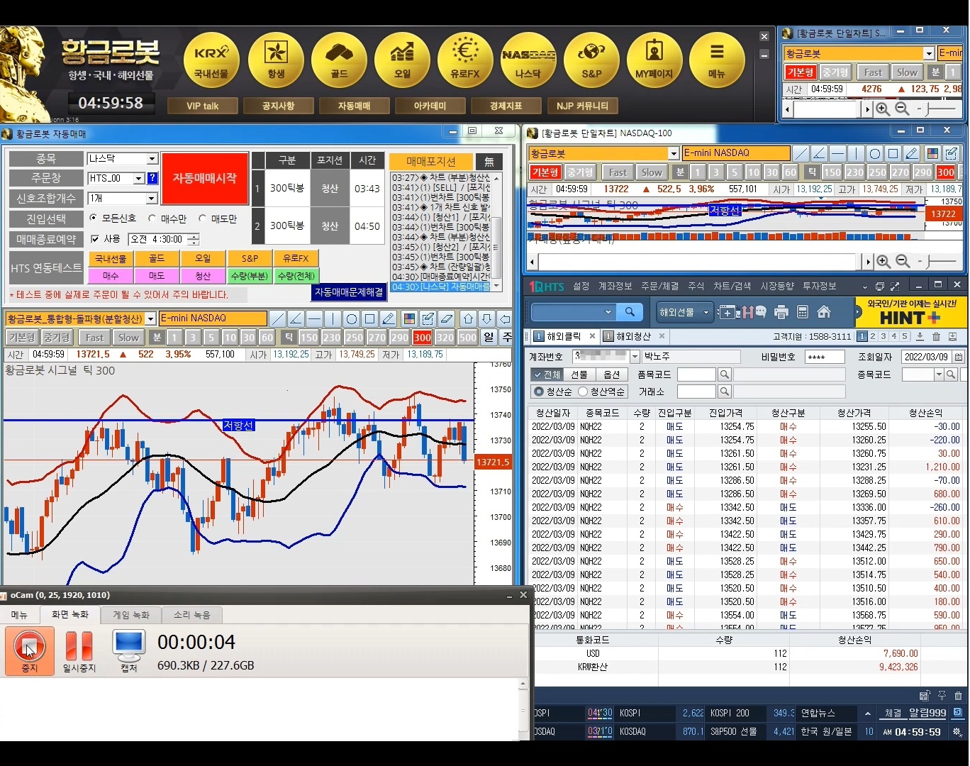Click oCam 캡처 screen capture icon
The width and height of the screenshot is (970, 766).
pos(129,651)
